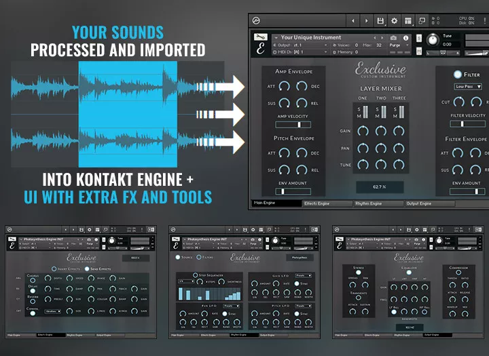Viewport: 489px width, 356px height.
Task: Click side panel toggle icon in Send Effects window
Action: pyautogui.click(x=151, y=230)
